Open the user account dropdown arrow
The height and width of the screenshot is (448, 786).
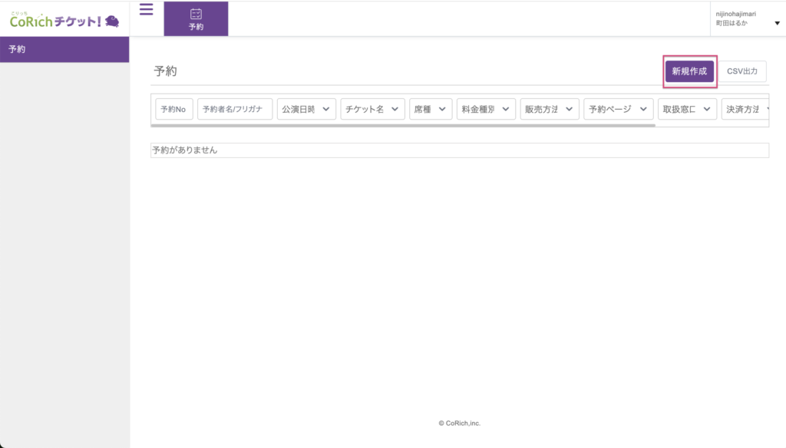coord(777,23)
